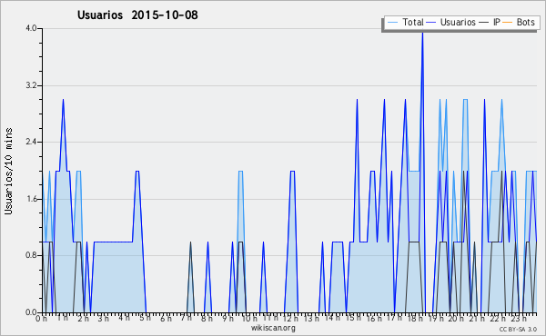546x336 pixels.
Task: Click the '3 h' x-axis label
Action: click(103, 319)
